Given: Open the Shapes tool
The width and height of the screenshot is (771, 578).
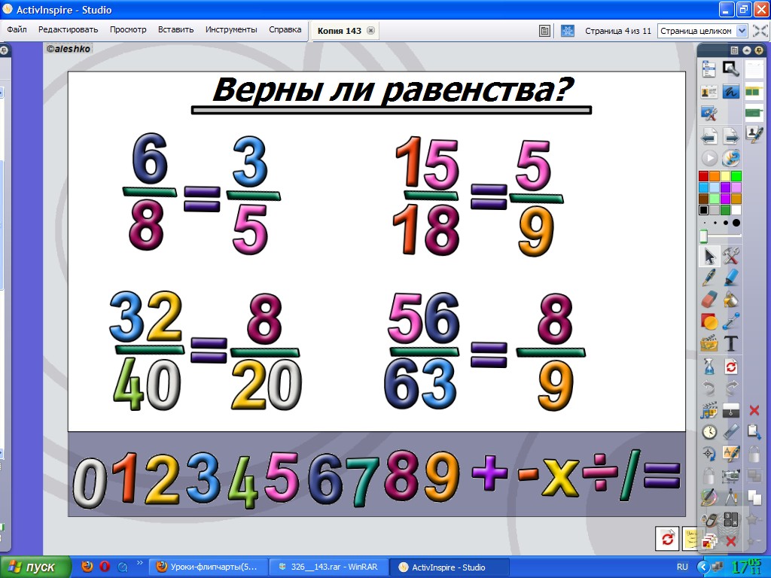Looking at the screenshot, I should (x=709, y=322).
